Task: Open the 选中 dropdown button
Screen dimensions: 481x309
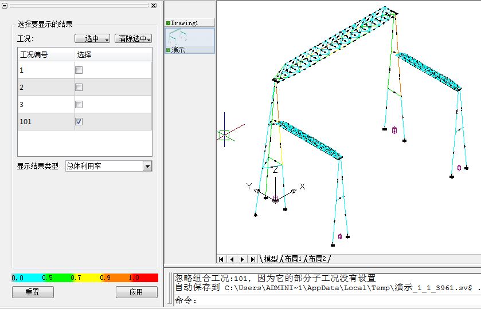Action: pyautogui.click(x=92, y=39)
